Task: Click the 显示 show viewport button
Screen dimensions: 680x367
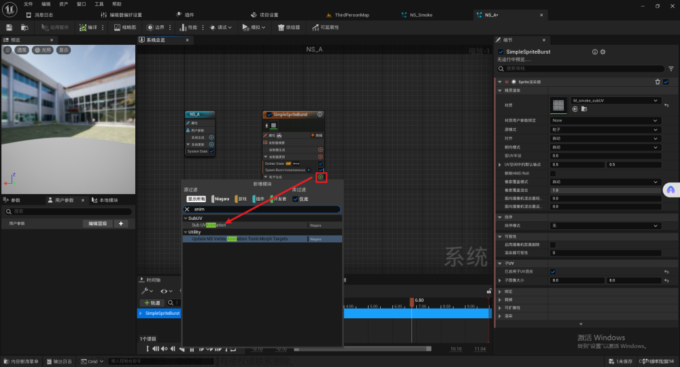Action: 64,50
